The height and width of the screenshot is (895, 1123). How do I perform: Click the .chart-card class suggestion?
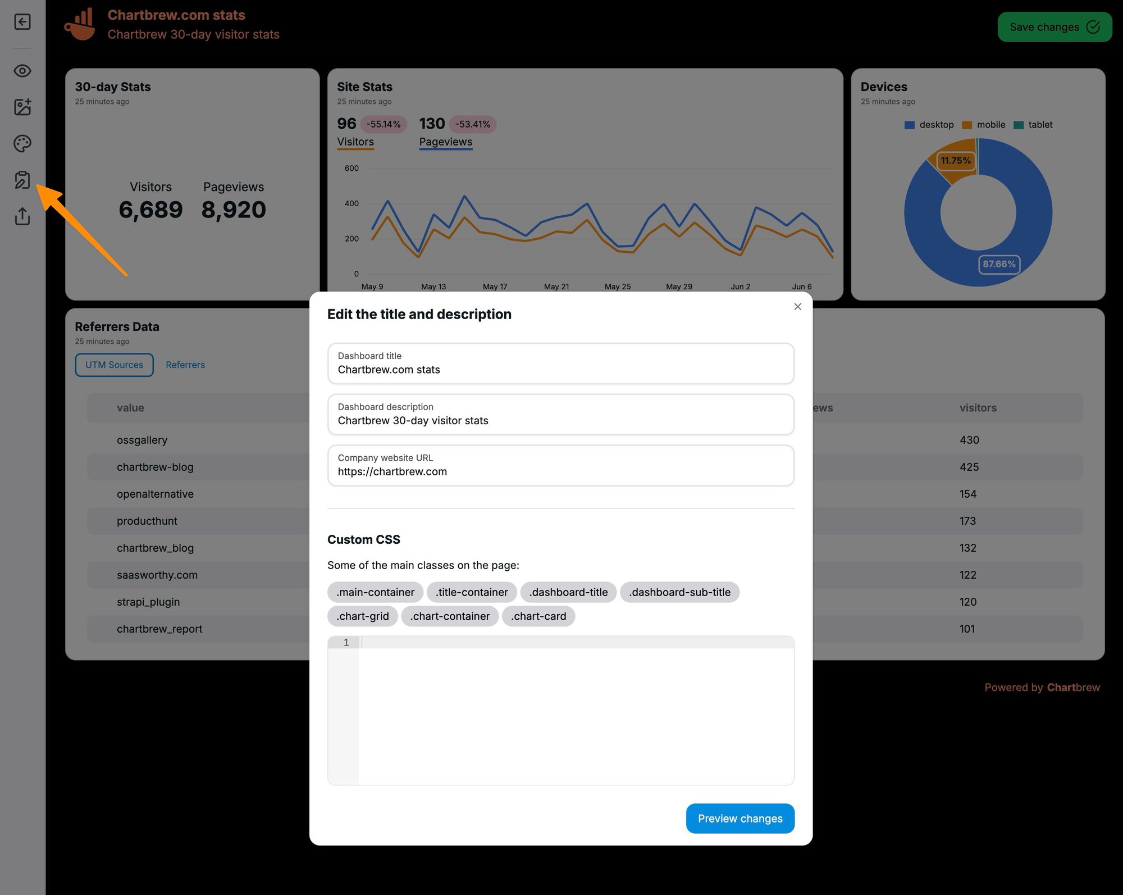pos(538,616)
